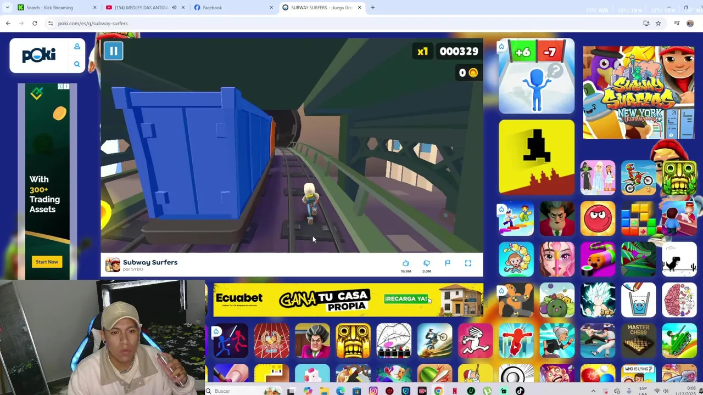Open the yellow black silhouette game tile
The width and height of the screenshot is (703, 395).
click(537, 157)
